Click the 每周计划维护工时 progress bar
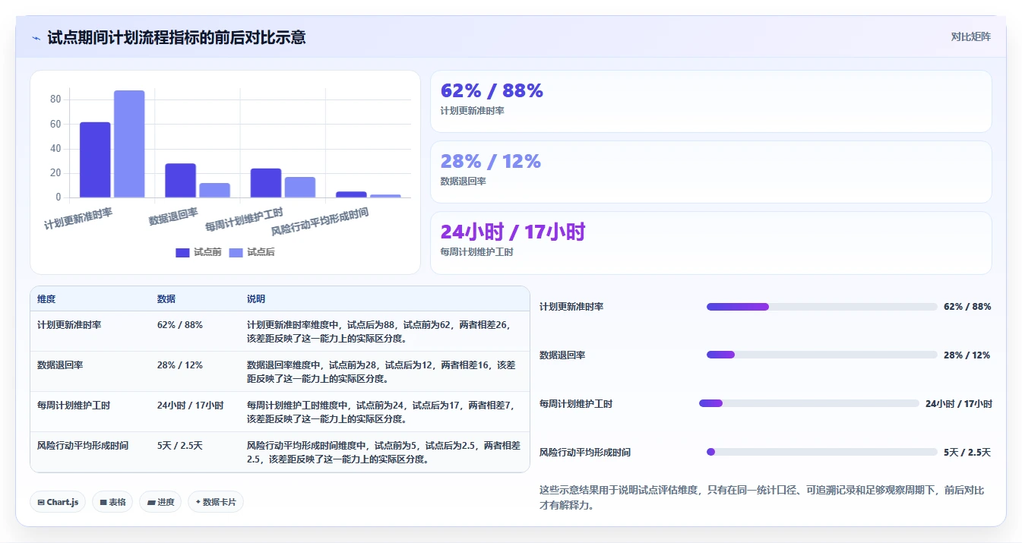This screenshot has width=1022, height=543. pyautogui.click(x=809, y=403)
